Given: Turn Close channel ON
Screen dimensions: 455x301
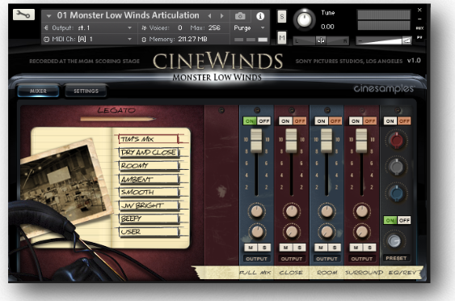Looking at the screenshot, I should [x=285, y=121].
